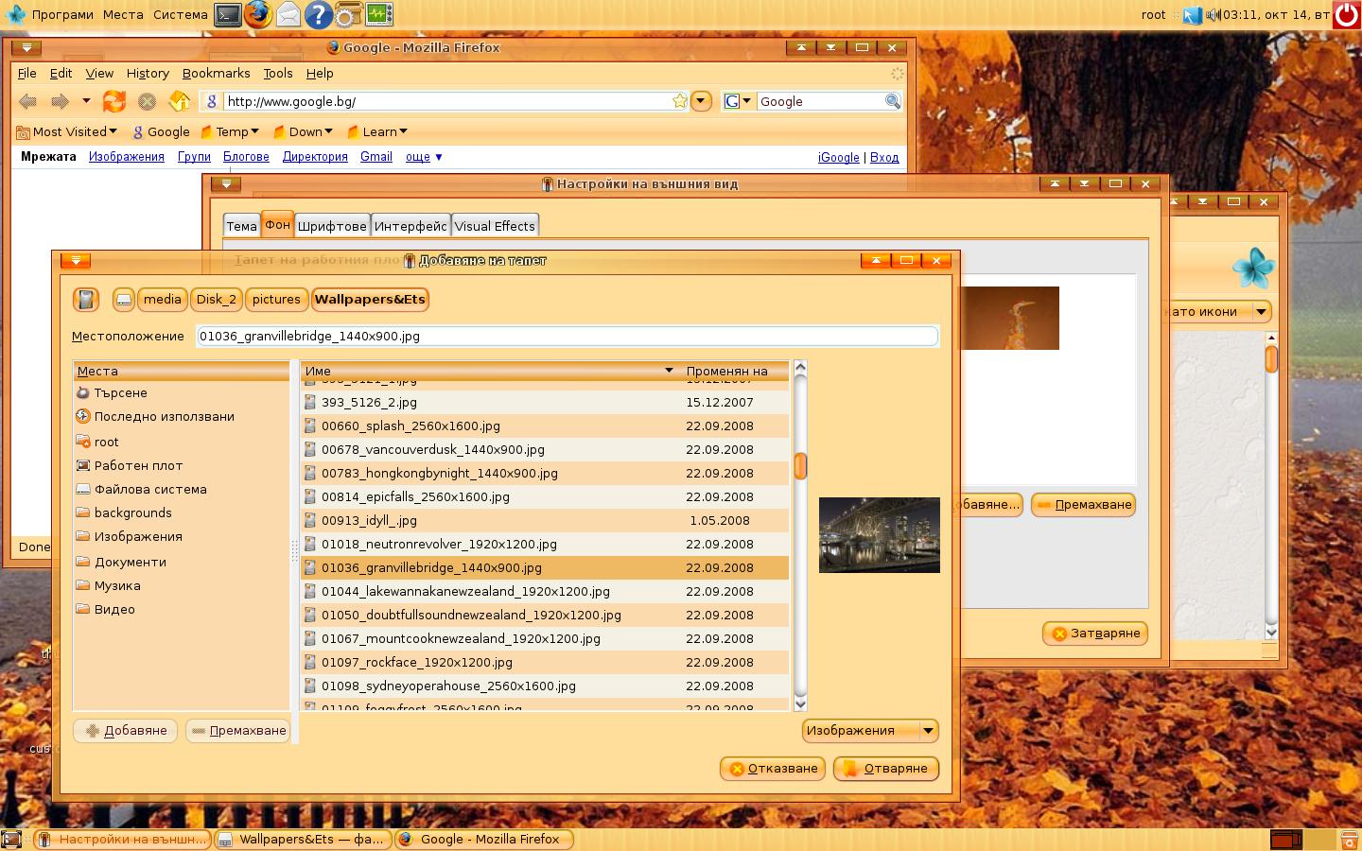The image size is (1362, 851).
Task: Click Firefox Back arrow button
Action: click(28, 101)
